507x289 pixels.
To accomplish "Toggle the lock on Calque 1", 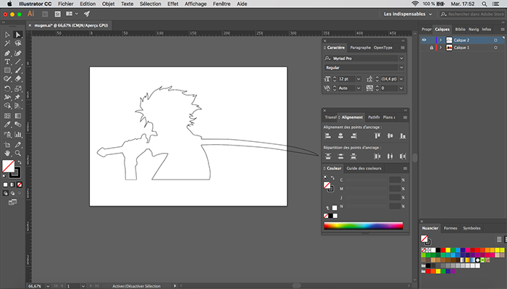I will point(432,48).
